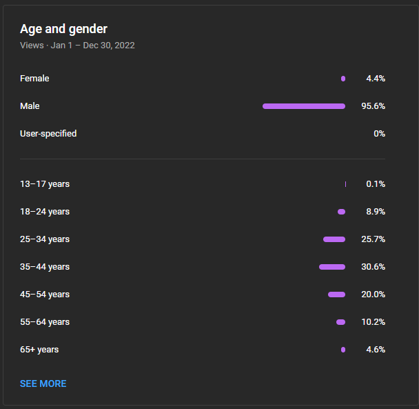This screenshot has height=409, width=419.
Task: Click the 13–17 years label
Action: pos(45,184)
